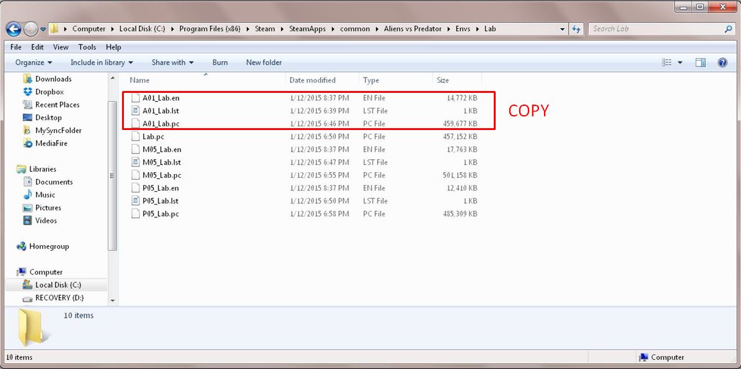The image size is (741, 369).
Task: Open the Pictures library
Action: point(48,207)
